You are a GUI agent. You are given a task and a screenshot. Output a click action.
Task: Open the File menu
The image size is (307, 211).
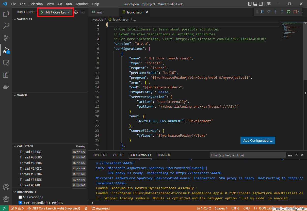13,4
